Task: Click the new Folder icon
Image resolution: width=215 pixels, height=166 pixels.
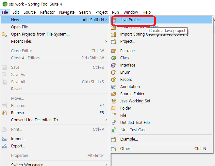Action: point(113,108)
